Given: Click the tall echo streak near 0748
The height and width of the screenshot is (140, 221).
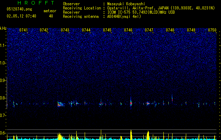Looking at the screenshot, I should tap(172, 98).
